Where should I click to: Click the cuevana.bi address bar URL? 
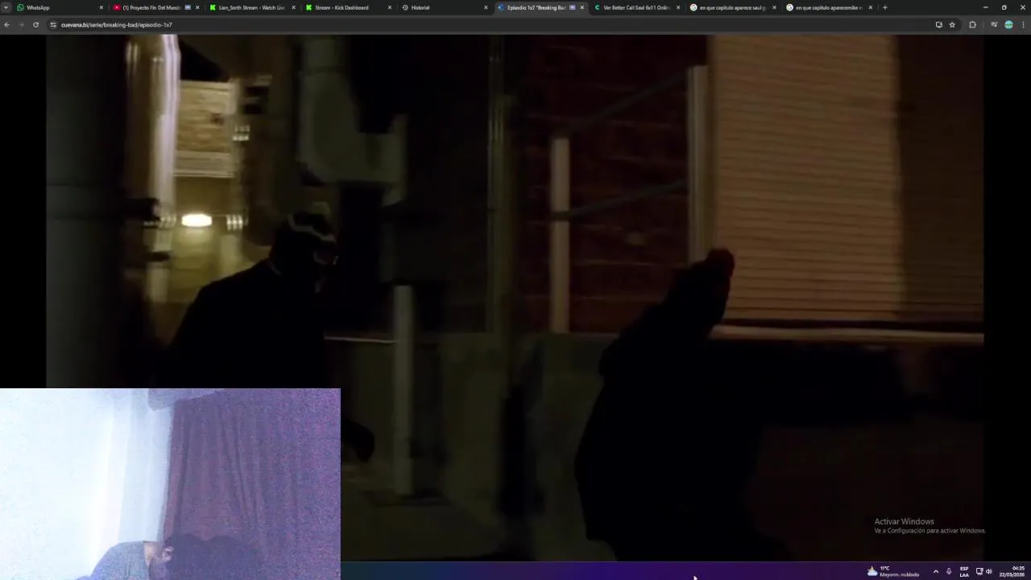coord(117,25)
